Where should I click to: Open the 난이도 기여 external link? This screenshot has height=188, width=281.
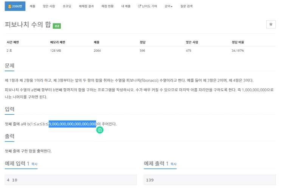[x=147, y=6]
